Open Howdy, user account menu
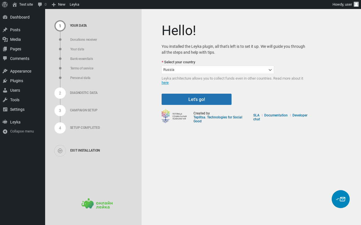Viewport: 361px width, 225px height. pos(345,4)
